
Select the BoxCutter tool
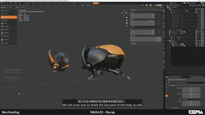[9, 40]
